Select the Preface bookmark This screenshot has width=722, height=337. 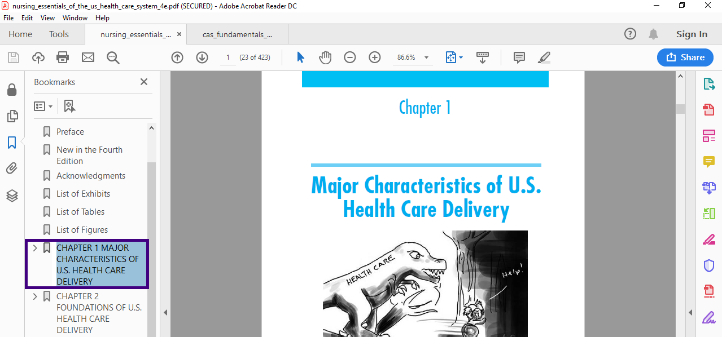70,132
